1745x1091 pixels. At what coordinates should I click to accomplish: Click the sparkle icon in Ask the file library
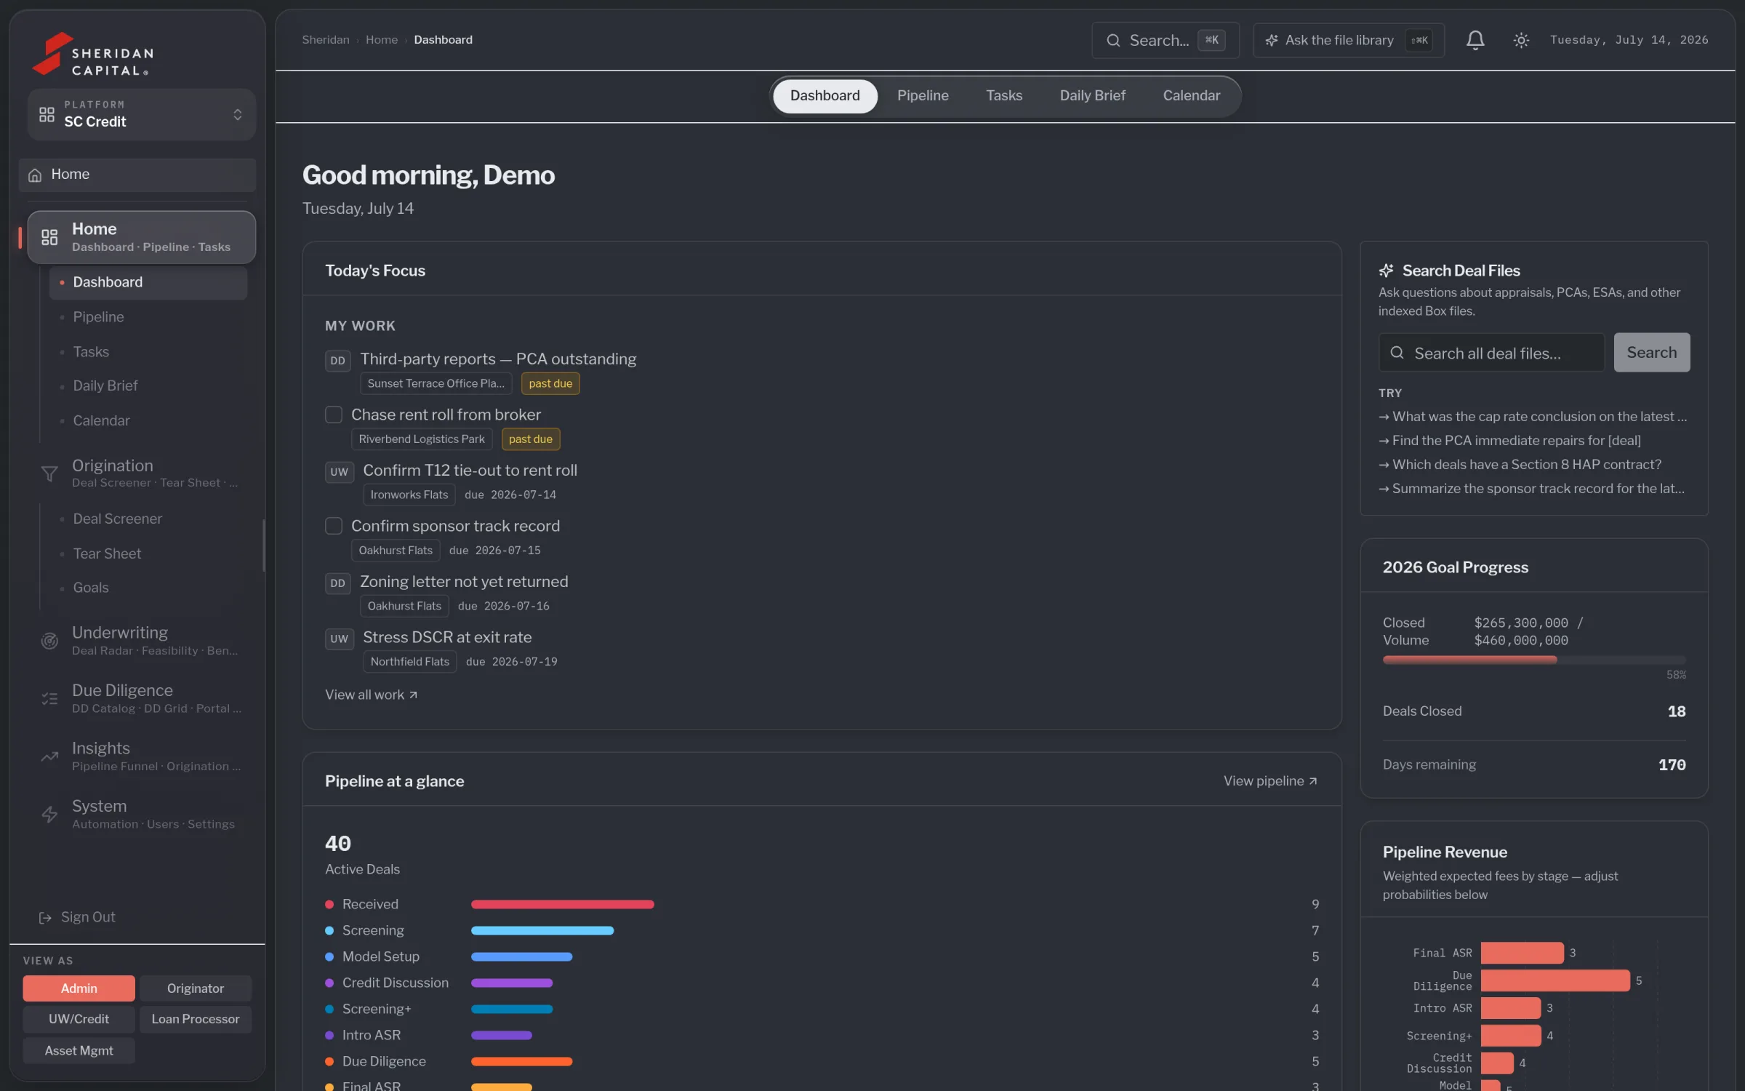(x=1272, y=40)
